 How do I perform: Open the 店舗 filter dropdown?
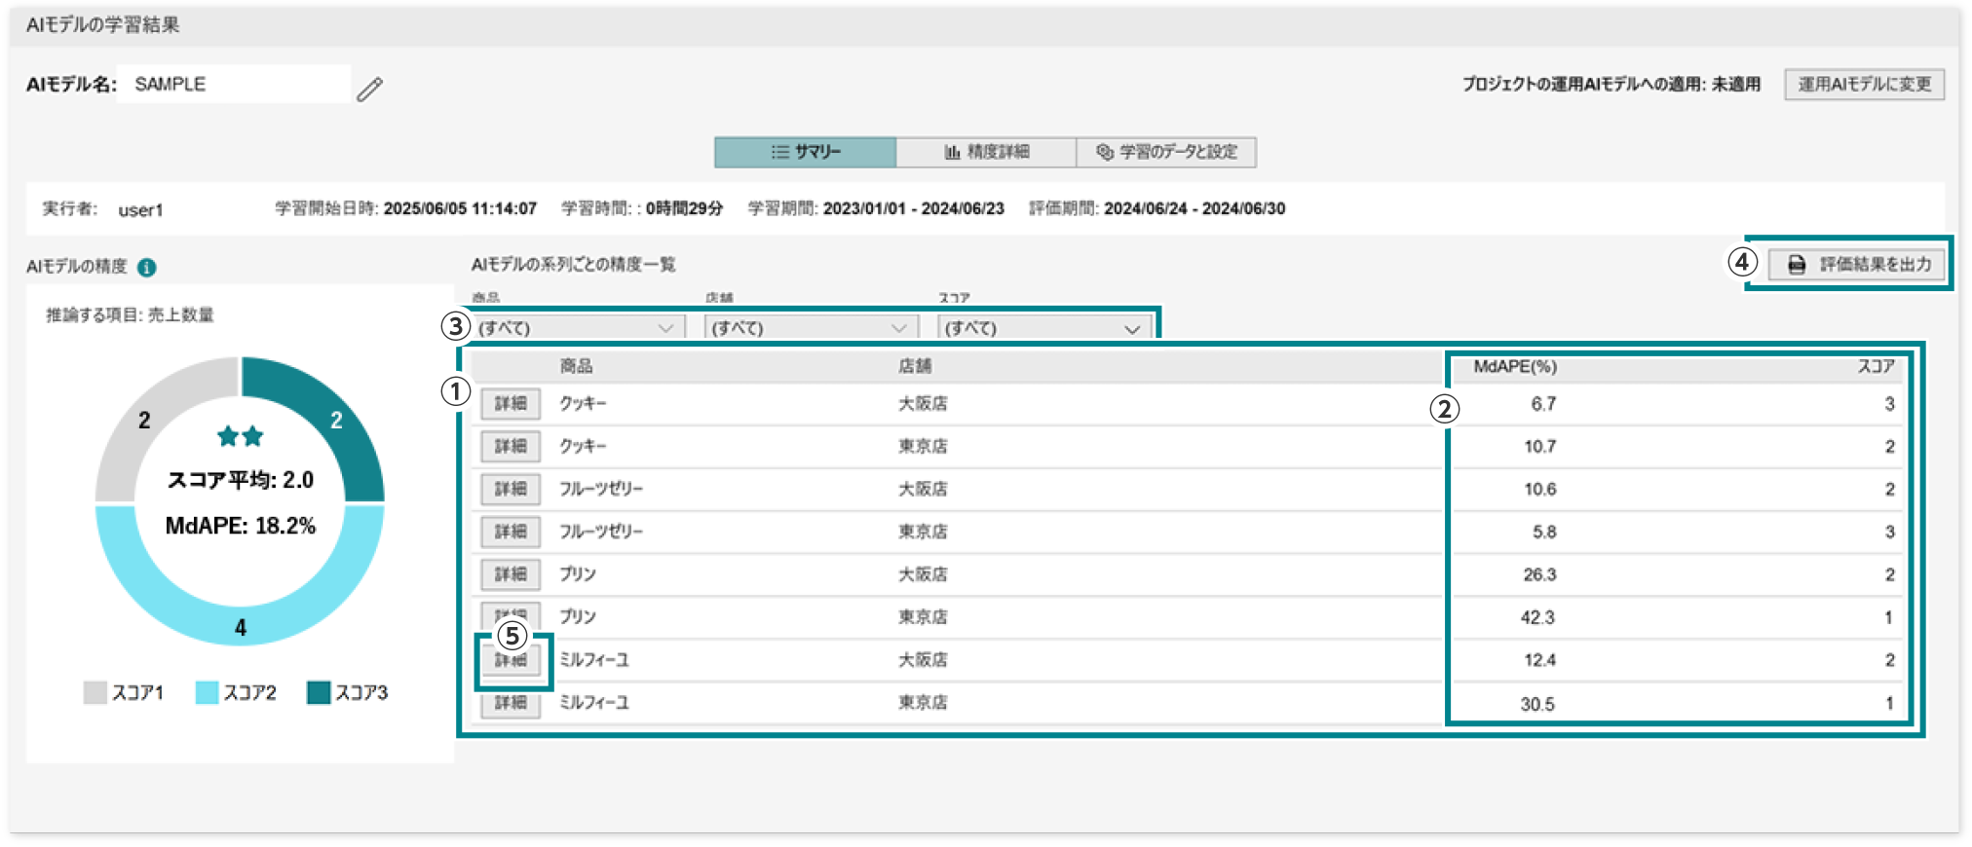click(812, 328)
